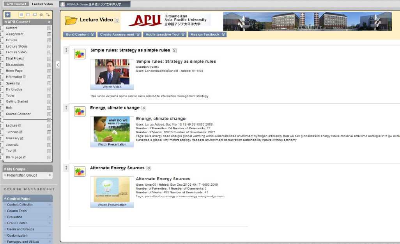The width and height of the screenshot is (400, 244).
Task: Click Watch Presentation under Alternate Energy thumbnail
Action: [112, 205]
